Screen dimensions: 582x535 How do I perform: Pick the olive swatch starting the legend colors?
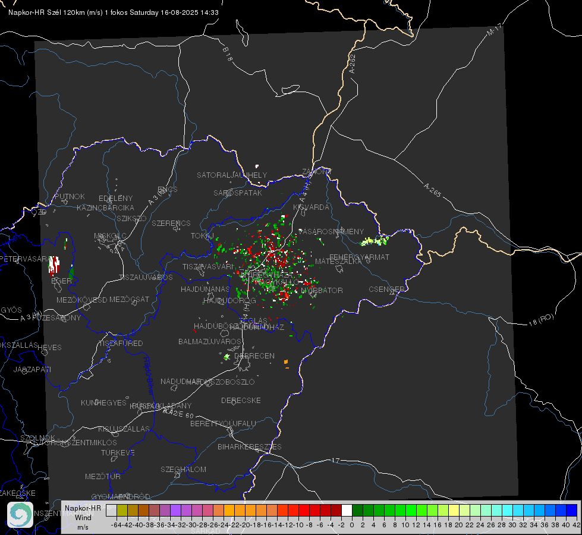coord(122,510)
